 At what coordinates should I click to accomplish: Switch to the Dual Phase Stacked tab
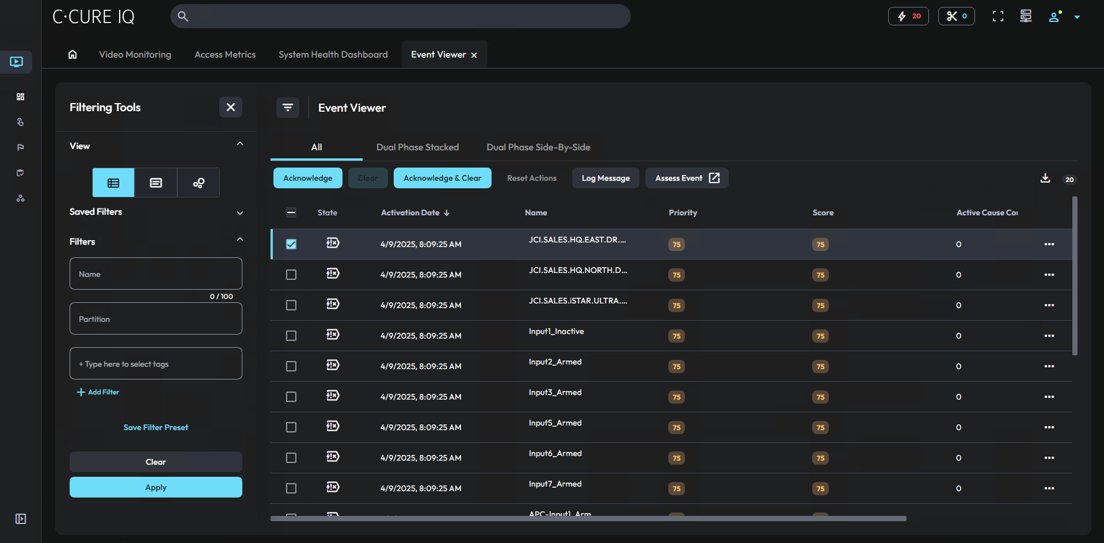417,147
